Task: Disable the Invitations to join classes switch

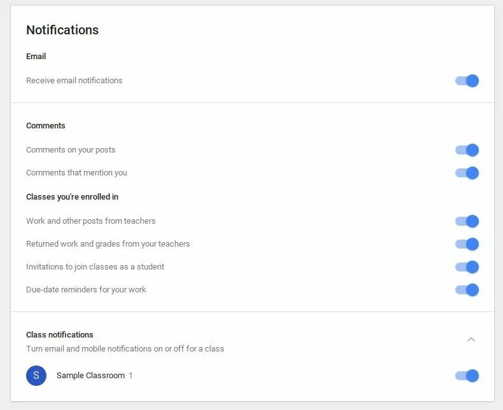Action: [x=467, y=267]
